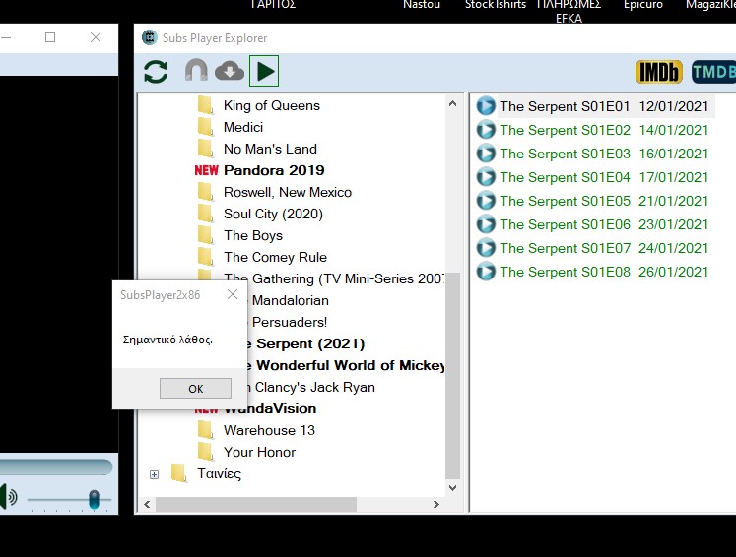This screenshot has height=557, width=736.
Task: Select the WandaVision series entry
Action: coord(270,408)
